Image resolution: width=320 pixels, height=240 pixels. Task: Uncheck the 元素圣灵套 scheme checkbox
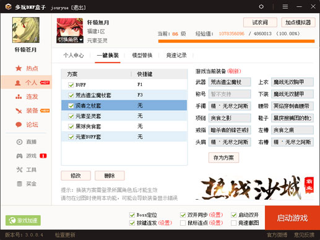[x=71, y=116]
